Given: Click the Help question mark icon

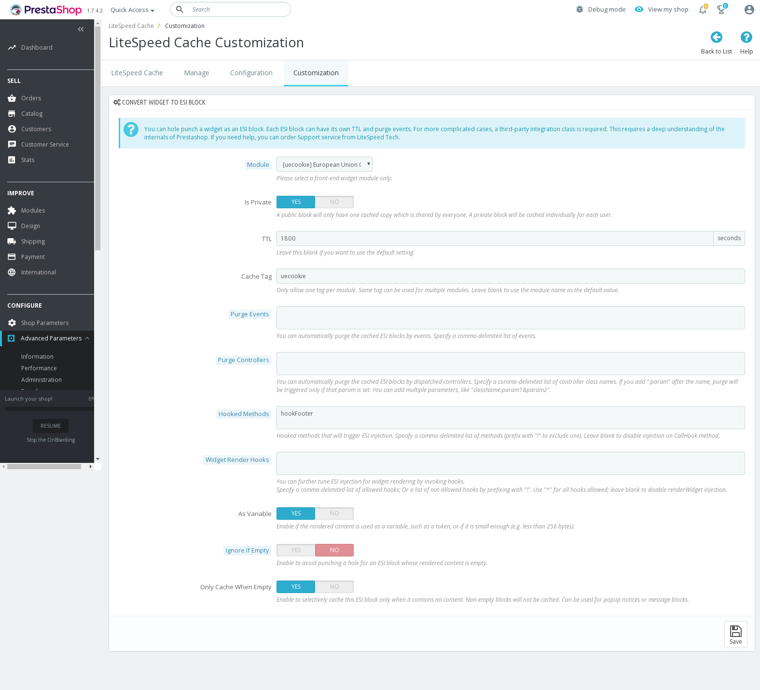Looking at the screenshot, I should pos(746,37).
